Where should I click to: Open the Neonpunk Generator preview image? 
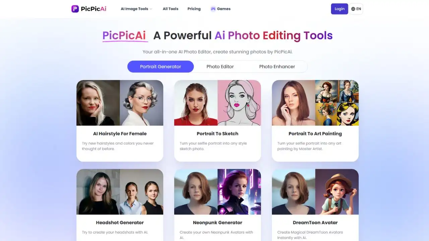(x=218, y=192)
